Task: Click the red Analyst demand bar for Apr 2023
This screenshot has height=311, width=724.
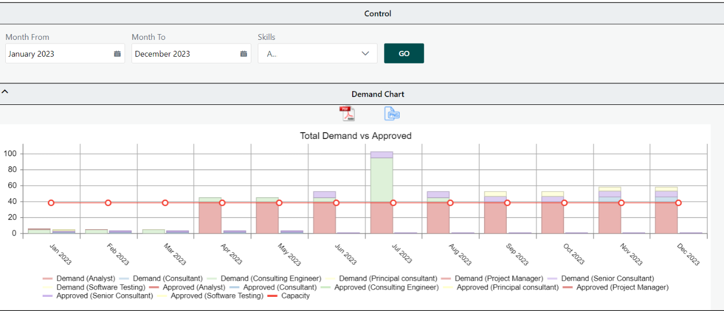Action: [x=210, y=218]
